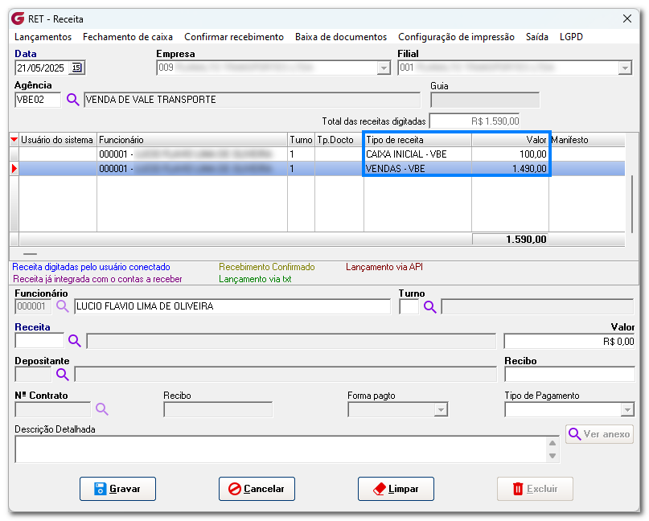
Task: Click the RET application logo icon
Action: click(18, 18)
